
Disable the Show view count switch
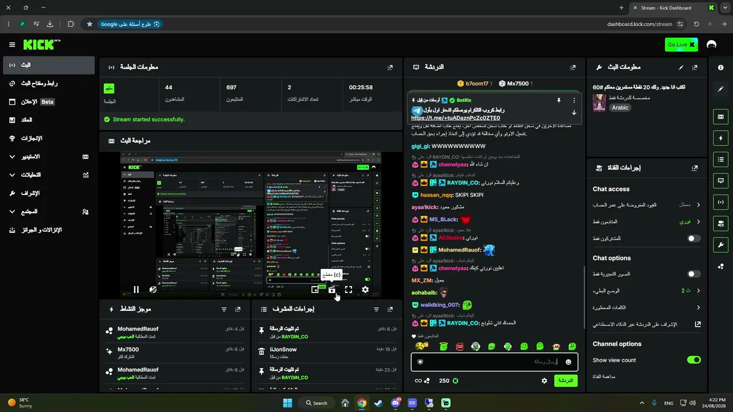pyautogui.click(x=693, y=360)
